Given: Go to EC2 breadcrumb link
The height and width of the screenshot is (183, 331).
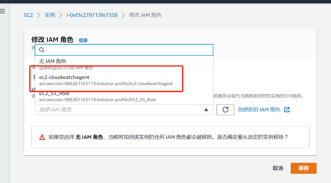Looking at the screenshot, I should tap(28, 15).
